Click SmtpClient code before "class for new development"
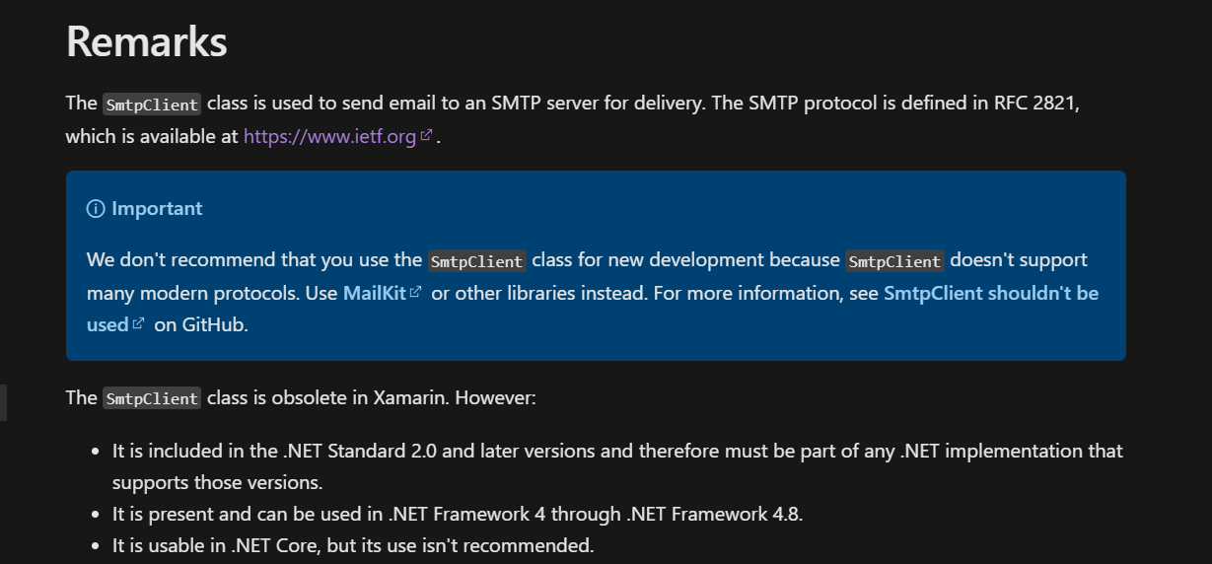This screenshot has width=1212, height=564. point(477,261)
